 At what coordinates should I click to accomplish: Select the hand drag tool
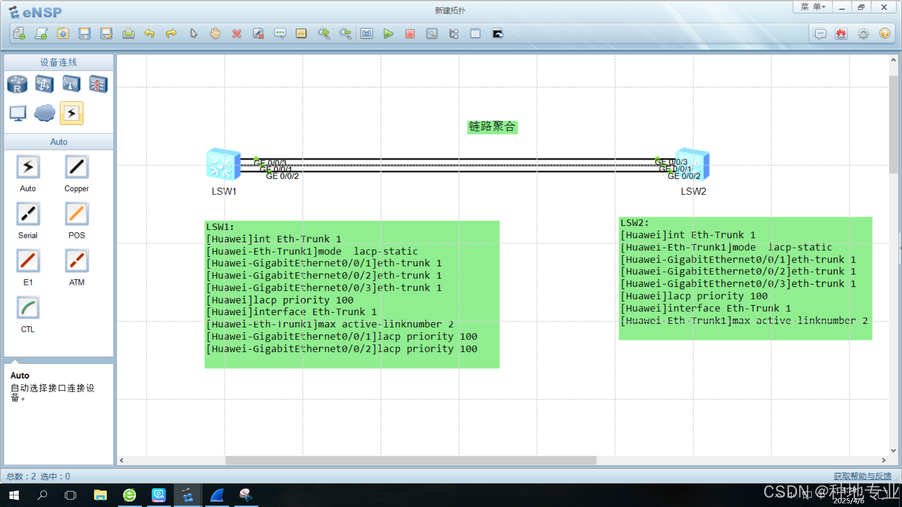coord(215,34)
